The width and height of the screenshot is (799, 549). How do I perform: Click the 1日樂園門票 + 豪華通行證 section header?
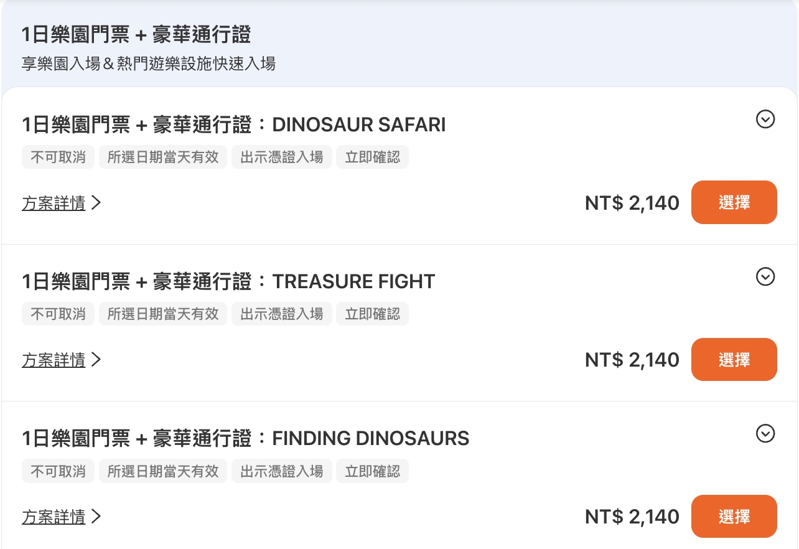pos(136,35)
